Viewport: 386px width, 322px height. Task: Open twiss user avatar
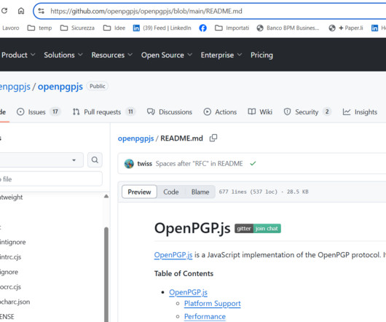(x=129, y=164)
